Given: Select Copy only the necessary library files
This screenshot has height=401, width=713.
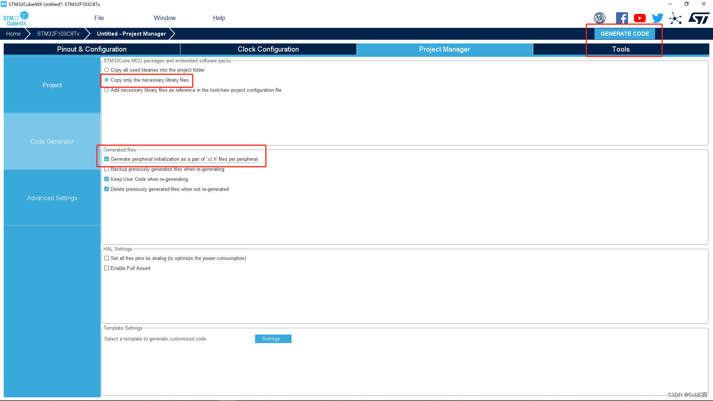Looking at the screenshot, I should pyautogui.click(x=107, y=80).
